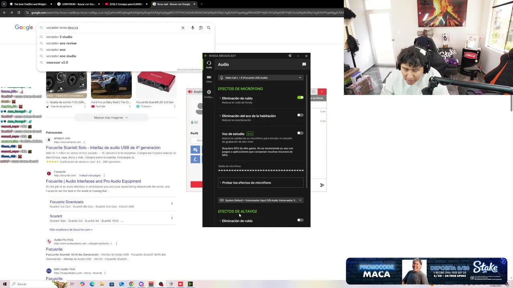This screenshot has width=513, height=288.
Task: Launch Microsoft Edge from the taskbar
Action: click(92, 284)
